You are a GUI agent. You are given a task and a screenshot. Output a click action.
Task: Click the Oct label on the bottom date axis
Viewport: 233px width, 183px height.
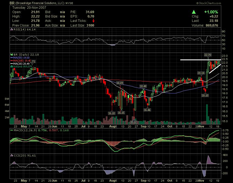(x=170, y=181)
